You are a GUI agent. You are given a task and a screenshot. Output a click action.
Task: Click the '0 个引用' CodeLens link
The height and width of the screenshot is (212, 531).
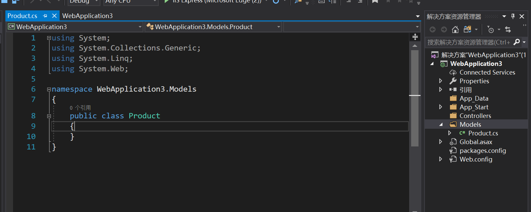(80, 108)
